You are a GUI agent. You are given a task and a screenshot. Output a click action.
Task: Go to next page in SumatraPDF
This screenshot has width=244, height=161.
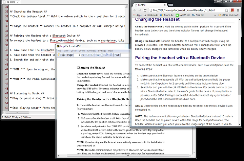click(92, 55)
